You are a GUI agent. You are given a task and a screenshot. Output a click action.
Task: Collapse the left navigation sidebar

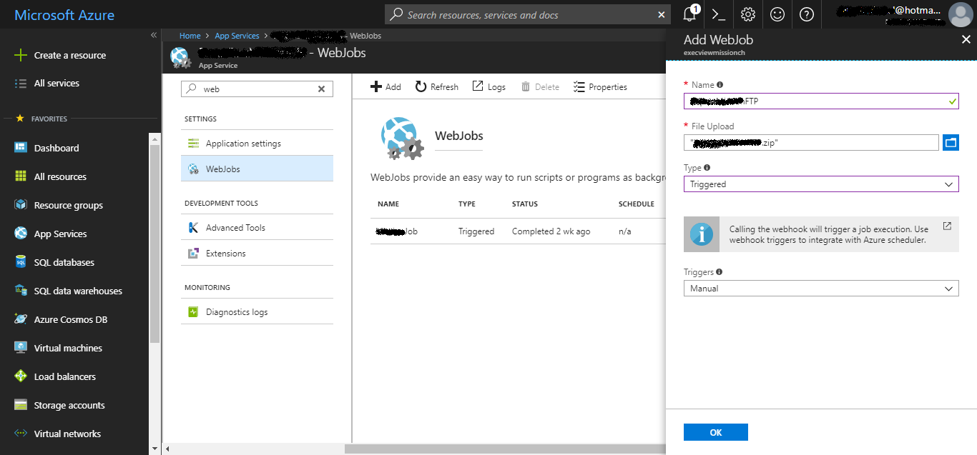point(153,34)
